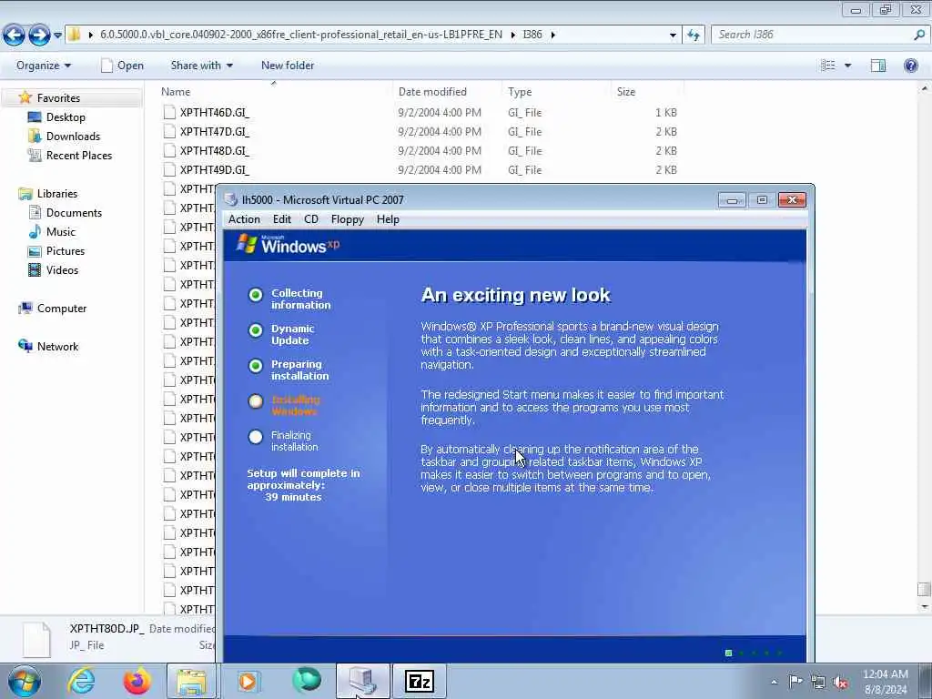Click the green globe taskbar icon
932x699 pixels.
click(x=307, y=681)
